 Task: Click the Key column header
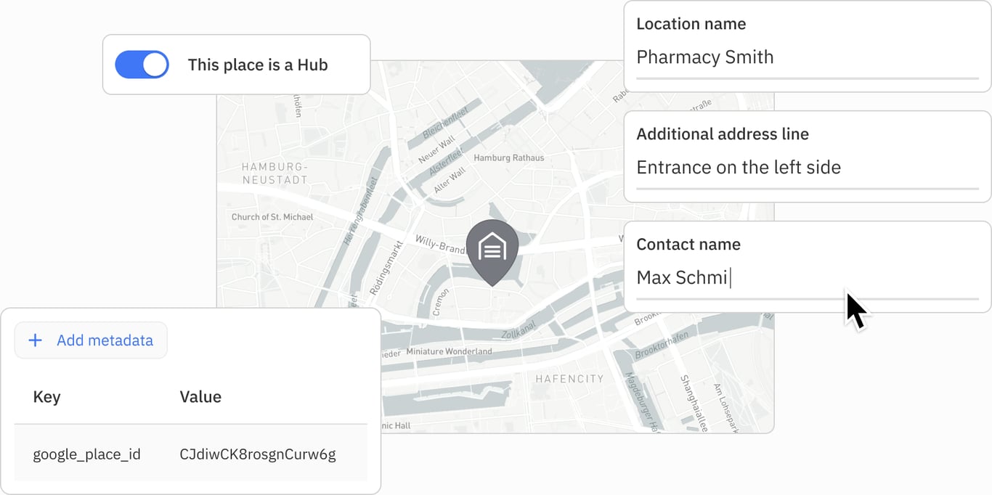pos(46,397)
